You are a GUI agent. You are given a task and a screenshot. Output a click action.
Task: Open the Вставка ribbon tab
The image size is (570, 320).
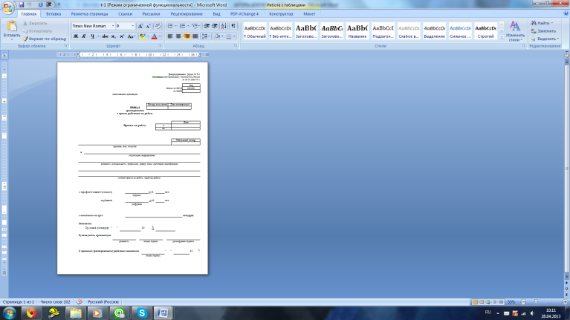pos(54,14)
